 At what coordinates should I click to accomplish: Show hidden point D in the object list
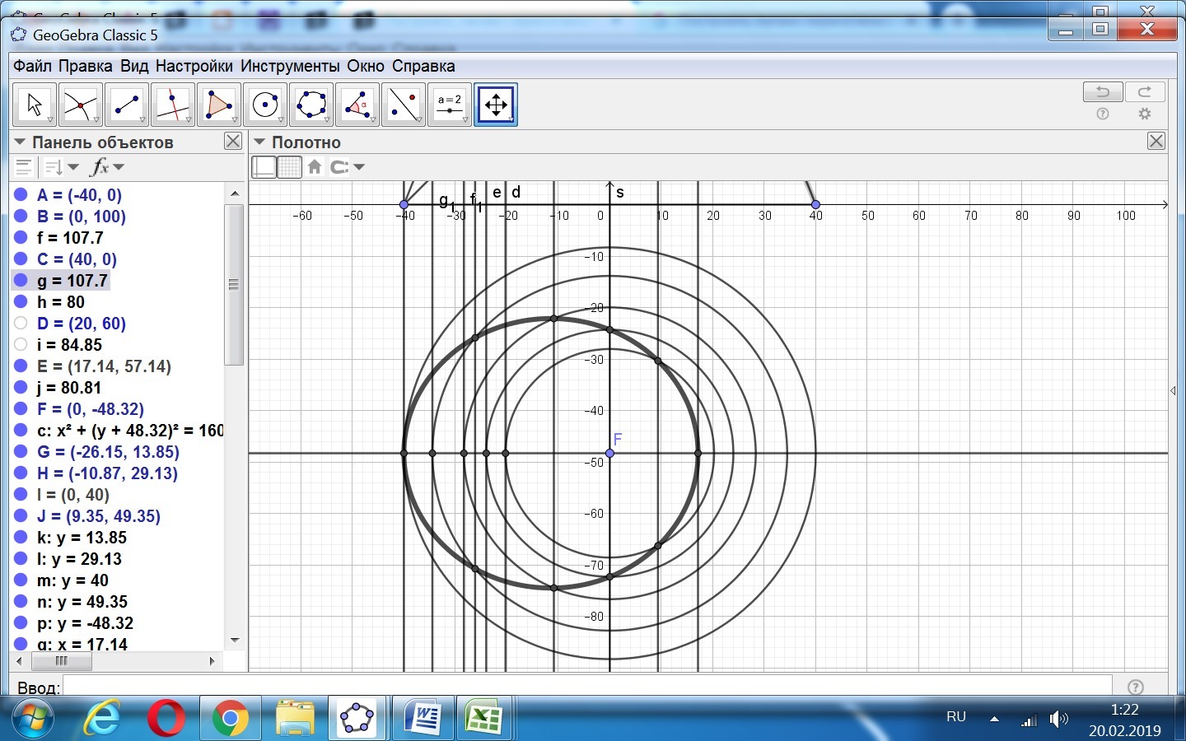21,324
